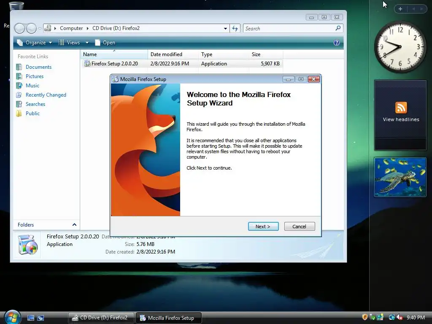Add gadget with sidebar plus button

pyautogui.click(x=400, y=9)
